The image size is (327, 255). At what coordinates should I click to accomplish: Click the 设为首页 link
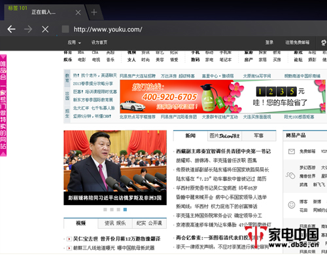[x=99, y=43]
